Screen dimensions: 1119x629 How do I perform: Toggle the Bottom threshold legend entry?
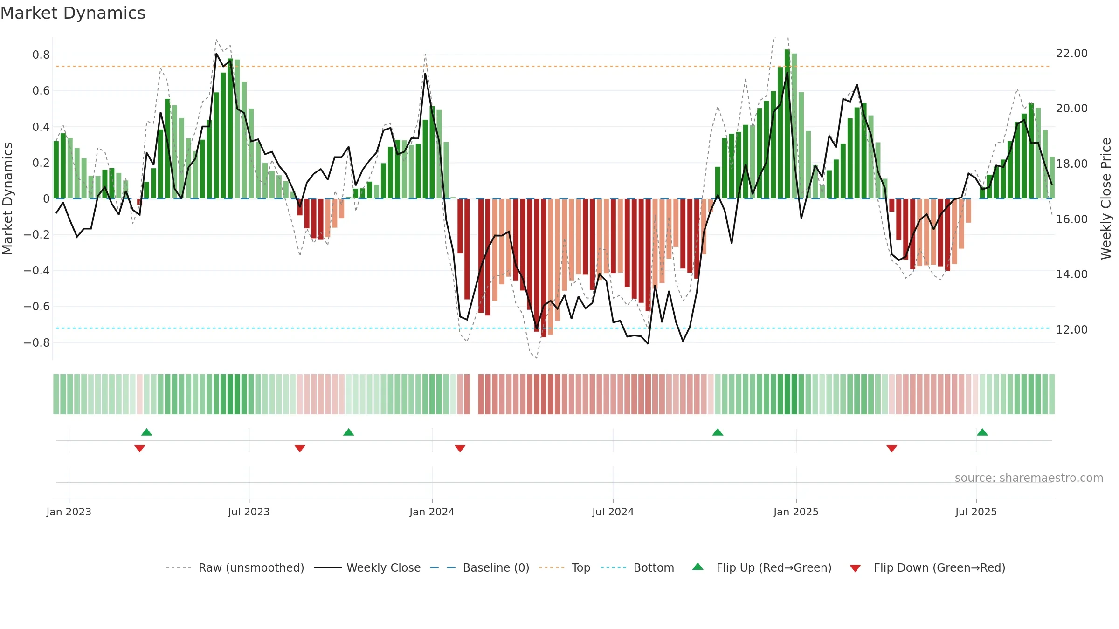[x=654, y=567]
